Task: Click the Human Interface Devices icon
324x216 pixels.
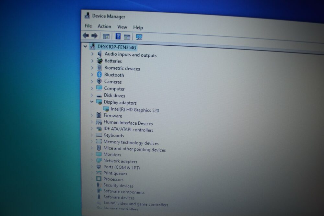Action: coord(99,122)
